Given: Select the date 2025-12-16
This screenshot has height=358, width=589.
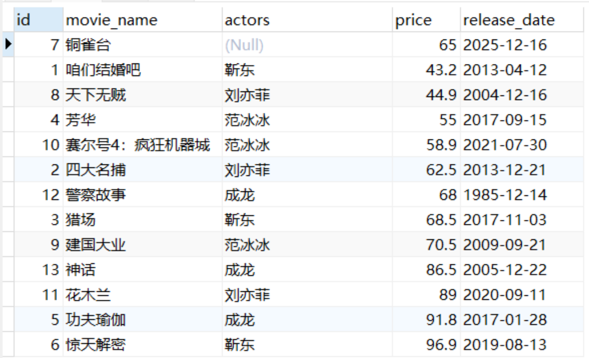Looking at the screenshot, I should [505, 45].
